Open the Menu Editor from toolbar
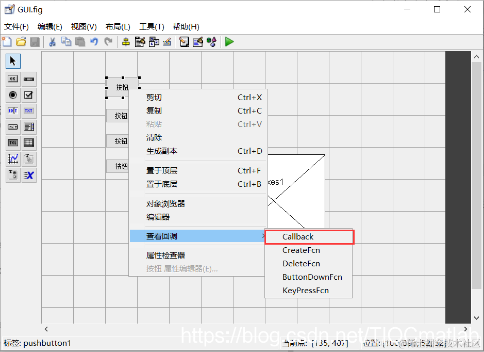The image size is (484, 352). [x=140, y=42]
